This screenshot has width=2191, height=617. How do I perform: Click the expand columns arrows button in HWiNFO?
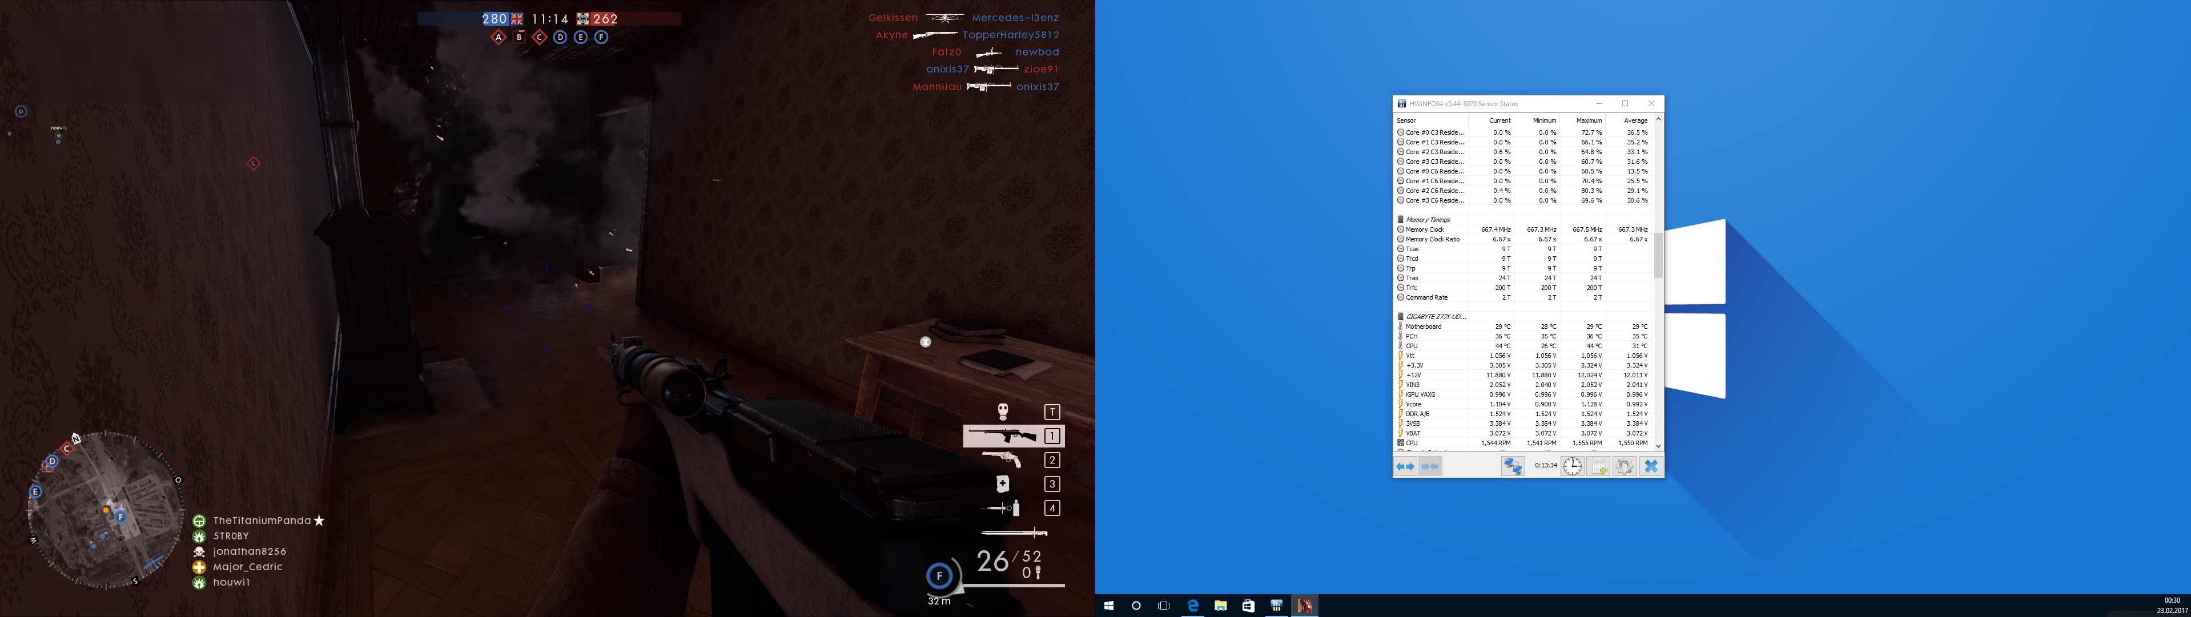coord(1405,466)
